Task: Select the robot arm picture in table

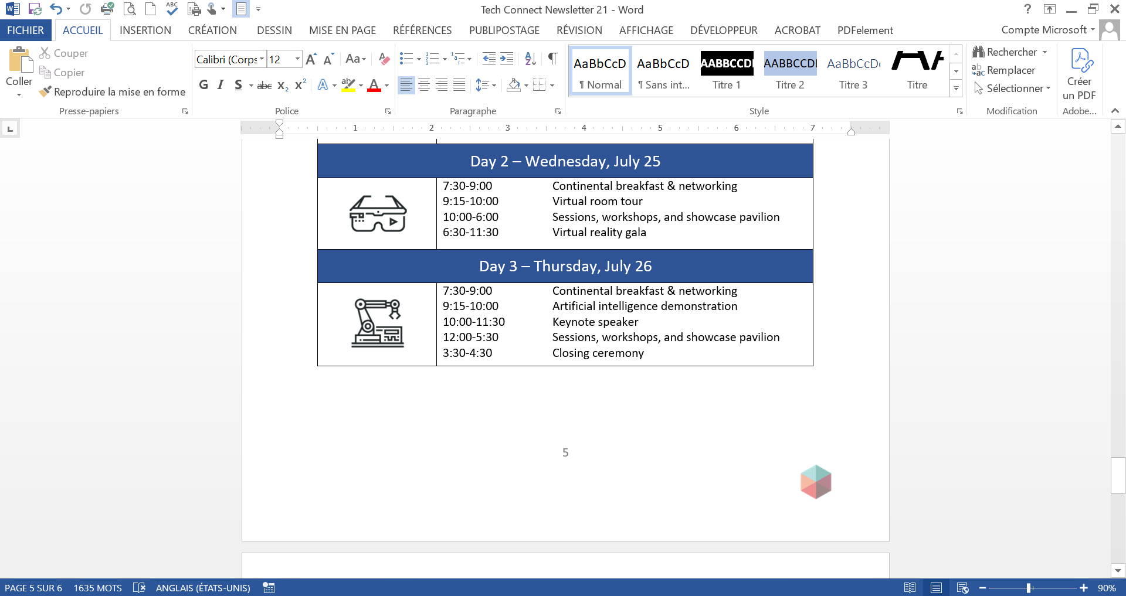Action: 377,323
